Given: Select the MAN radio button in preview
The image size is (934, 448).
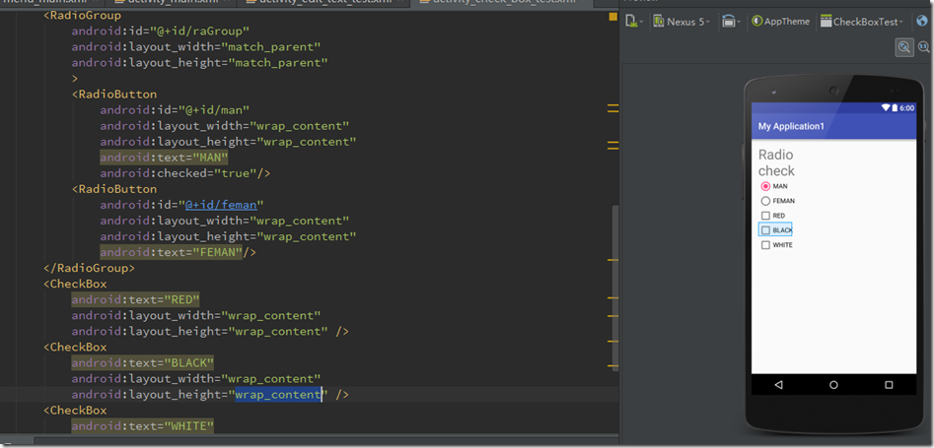Looking at the screenshot, I should 765,186.
